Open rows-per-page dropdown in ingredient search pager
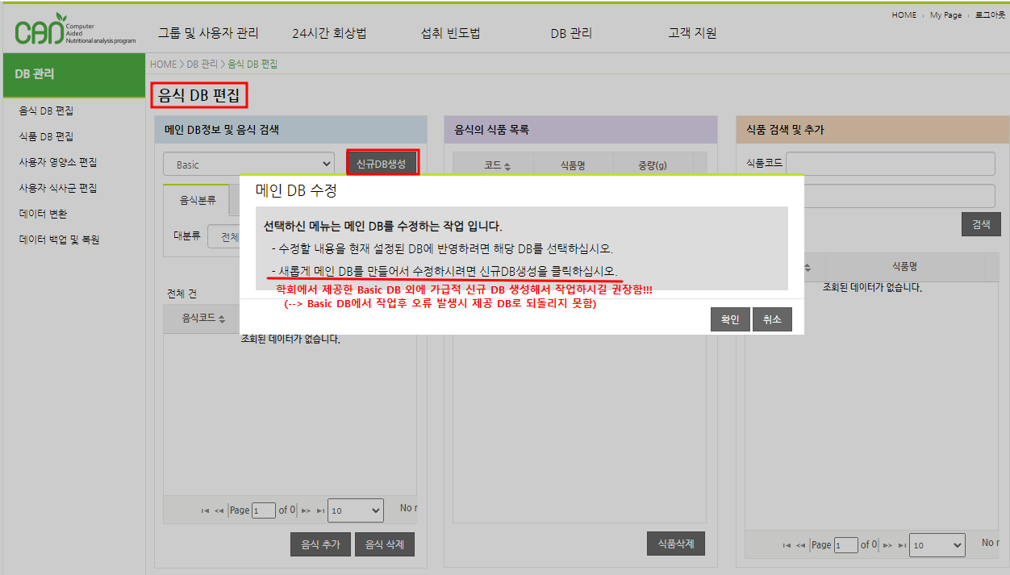Screen dimensions: 1010x575 click(937, 545)
